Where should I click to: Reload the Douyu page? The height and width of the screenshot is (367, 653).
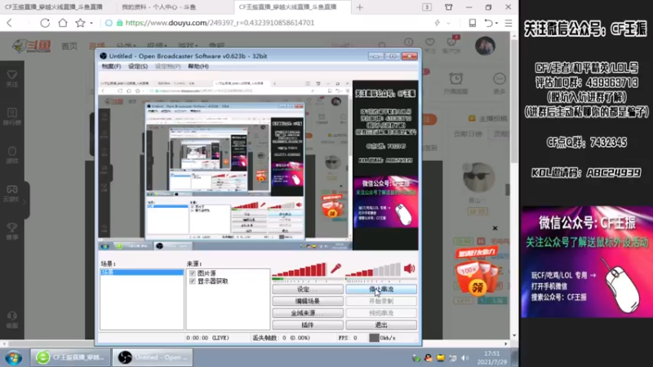(x=45, y=23)
